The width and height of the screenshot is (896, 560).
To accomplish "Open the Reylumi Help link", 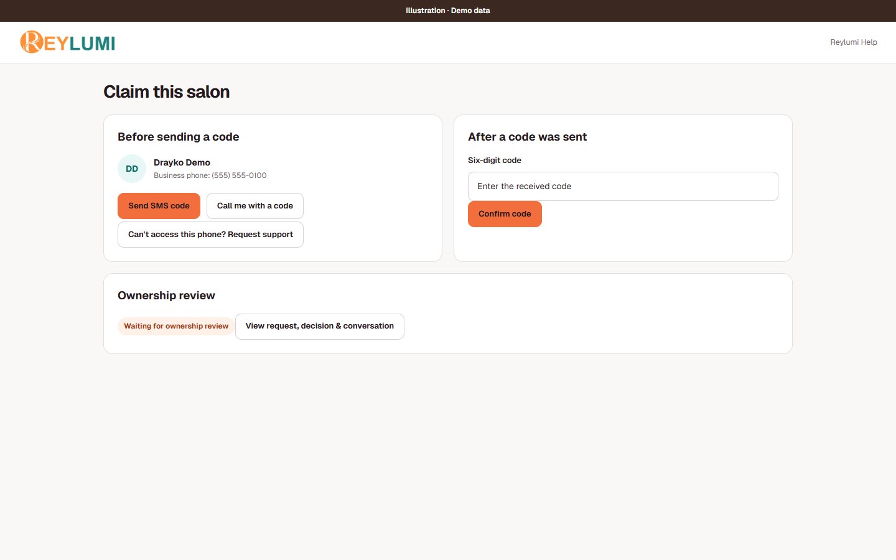I will [x=853, y=42].
